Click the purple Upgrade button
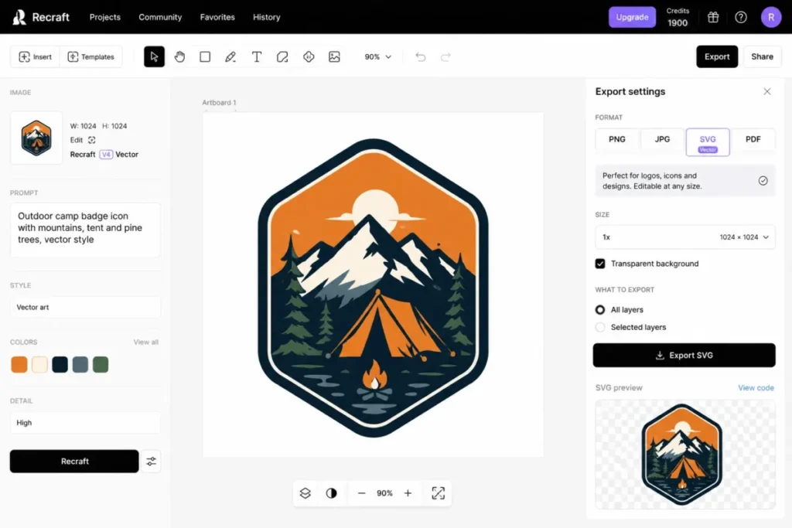 [x=632, y=17]
